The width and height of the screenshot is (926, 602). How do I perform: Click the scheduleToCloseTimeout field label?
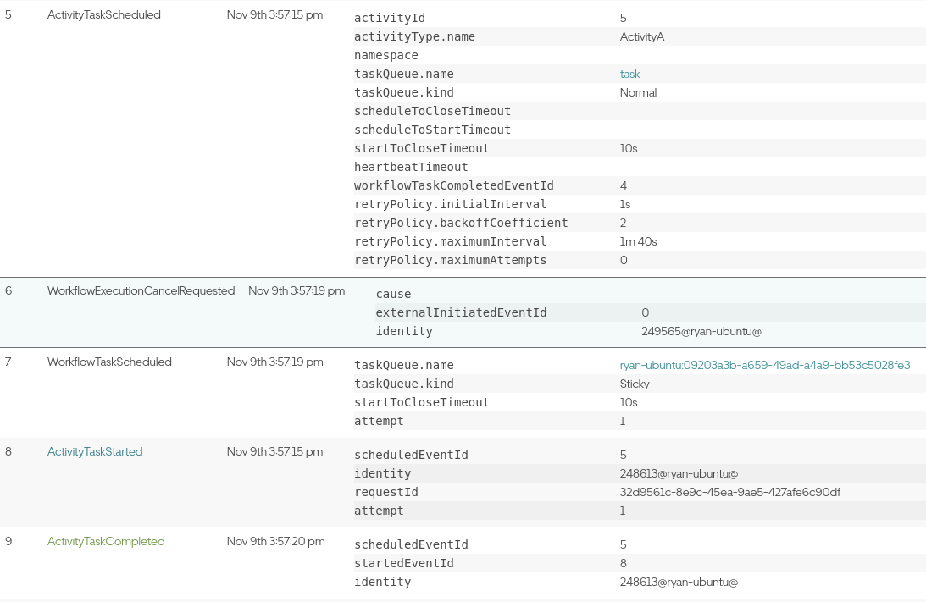click(432, 111)
